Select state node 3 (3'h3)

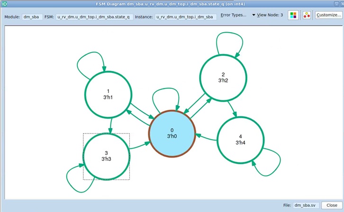[x=107, y=156]
